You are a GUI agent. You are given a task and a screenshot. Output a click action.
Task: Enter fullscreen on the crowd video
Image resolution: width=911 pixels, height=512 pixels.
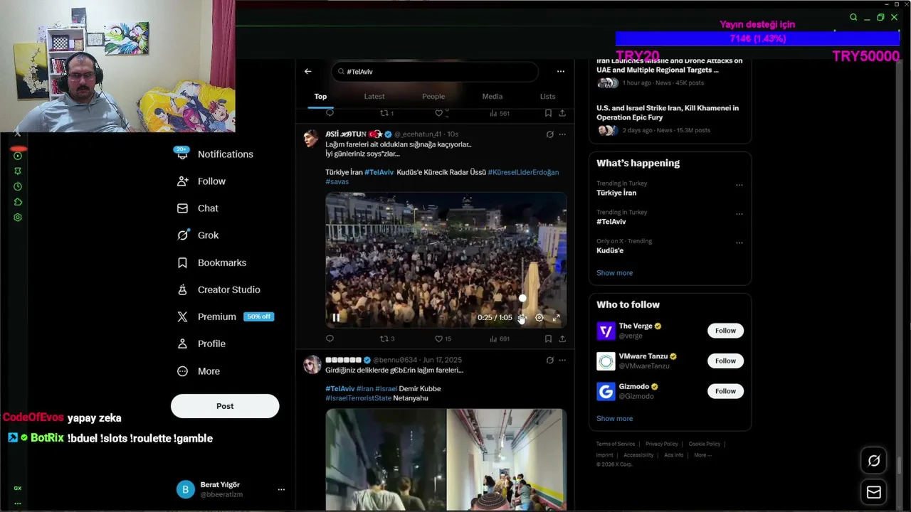tap(557, 318)
